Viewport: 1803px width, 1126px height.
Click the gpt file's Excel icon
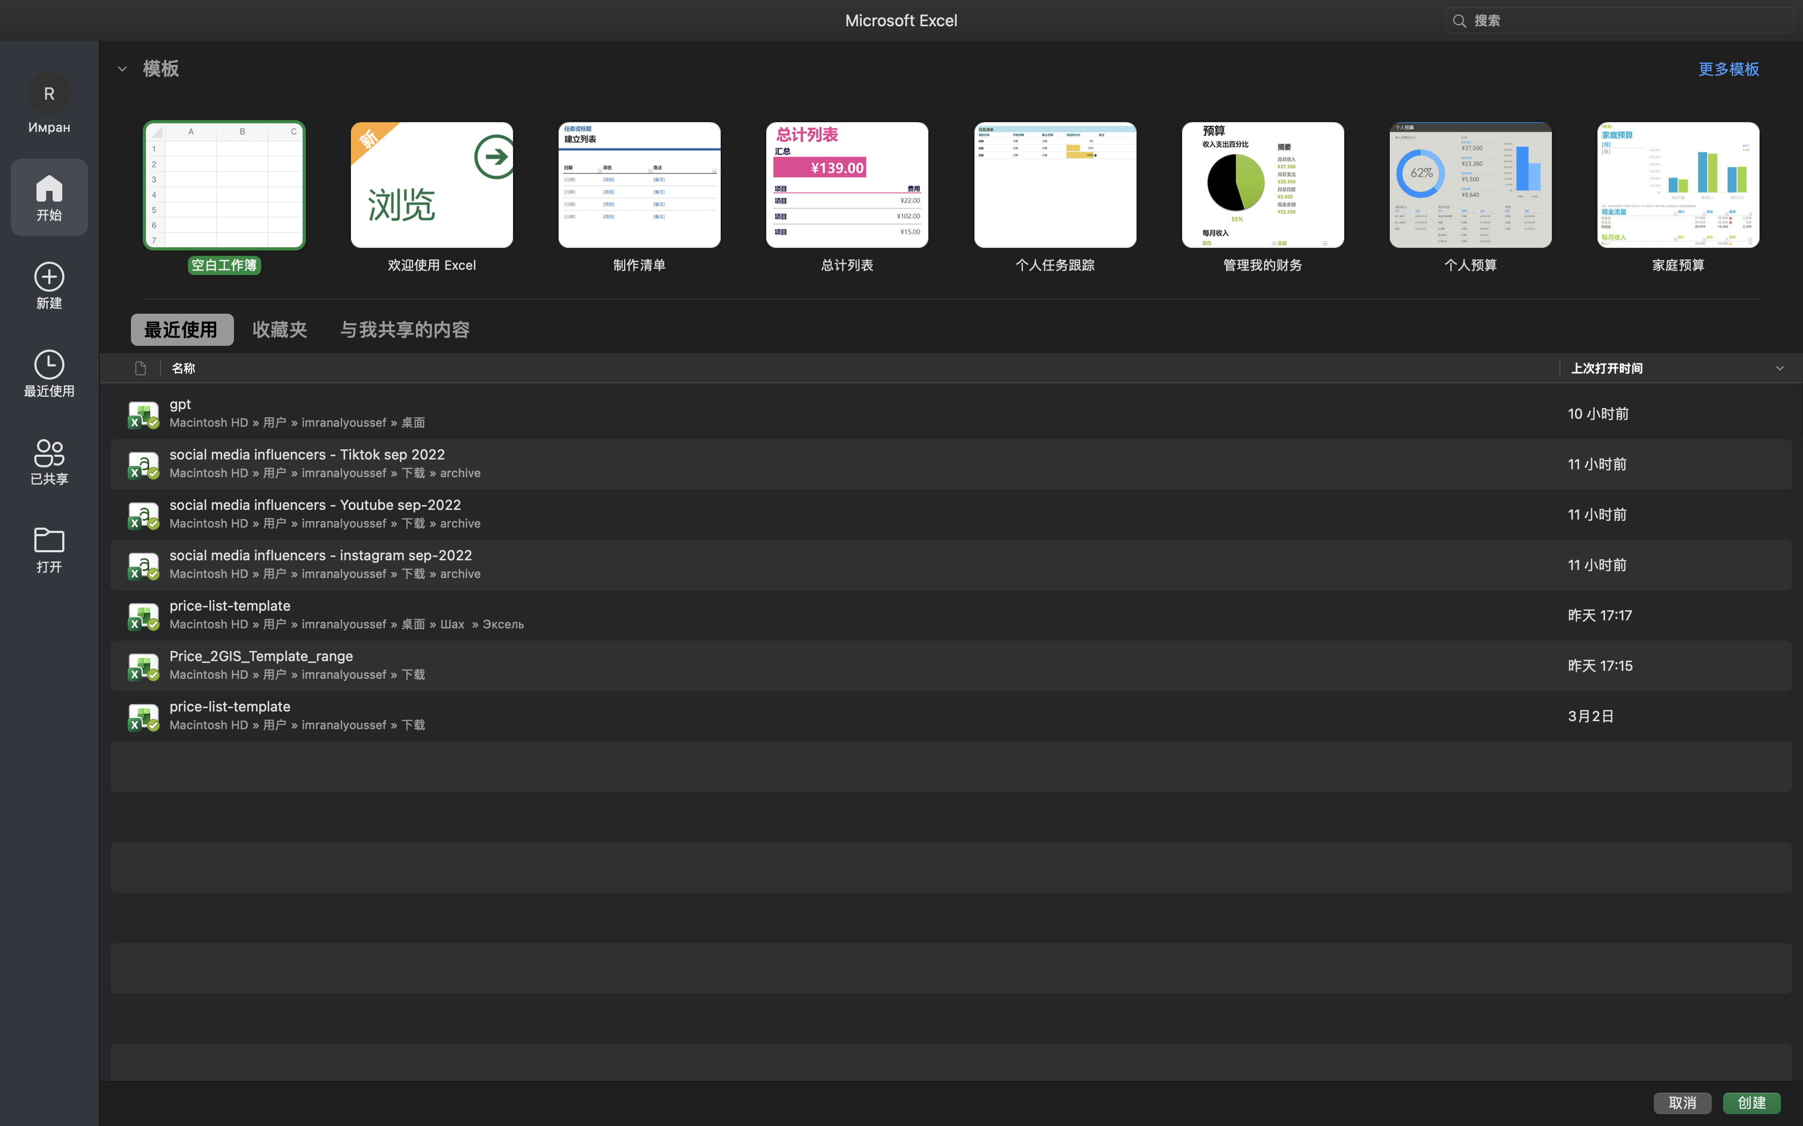coord(142,414)
